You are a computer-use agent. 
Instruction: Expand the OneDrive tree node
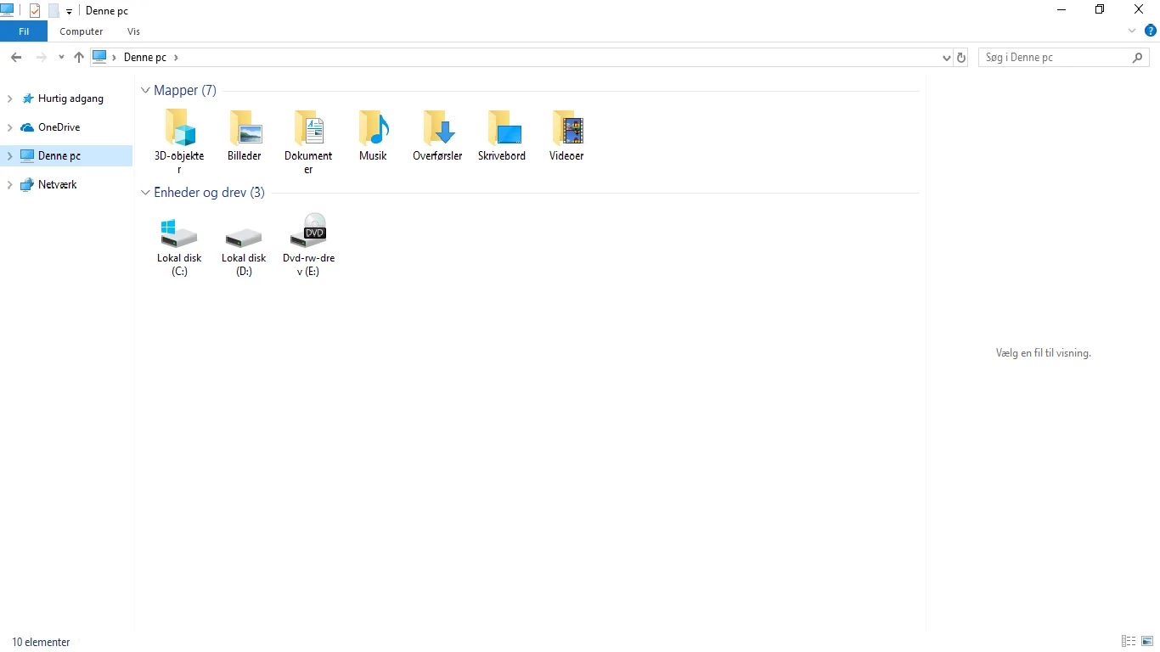[x=10, y=127]
